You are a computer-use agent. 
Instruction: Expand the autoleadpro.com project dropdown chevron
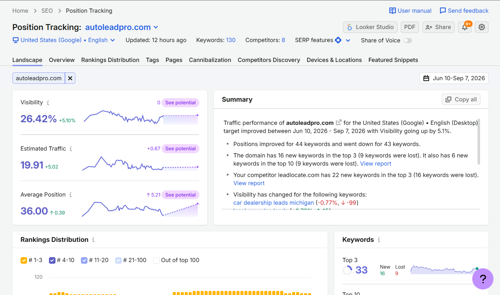156,27
